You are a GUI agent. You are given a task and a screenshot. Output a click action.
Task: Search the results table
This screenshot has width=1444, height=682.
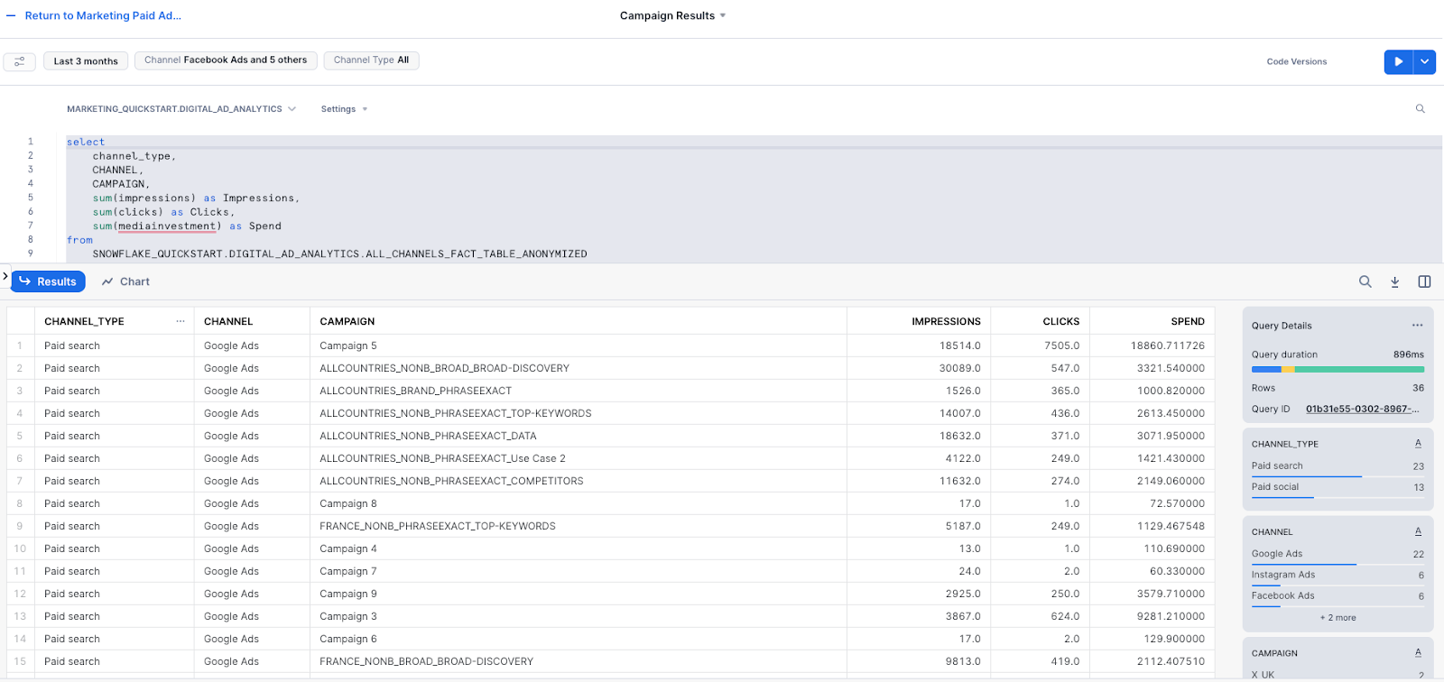pos(1365,281)
